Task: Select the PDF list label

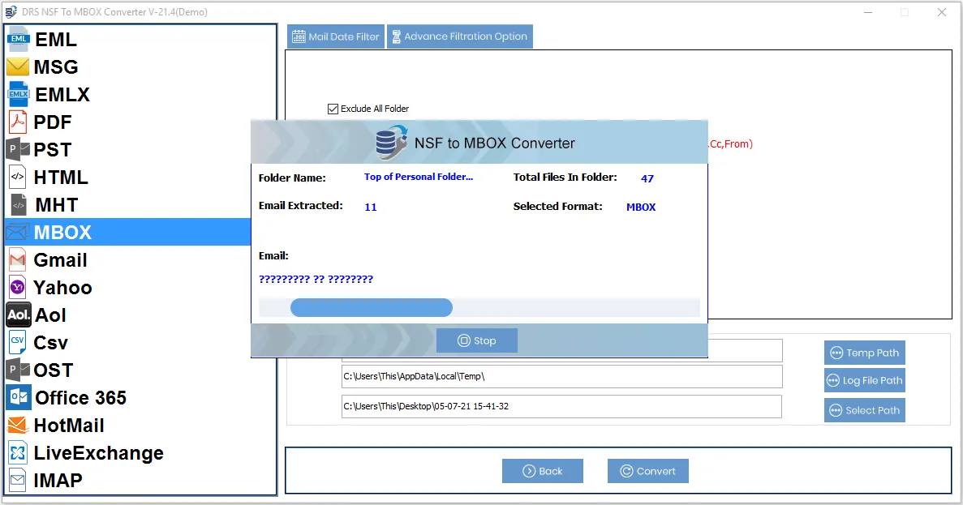Action: [53, 122]
